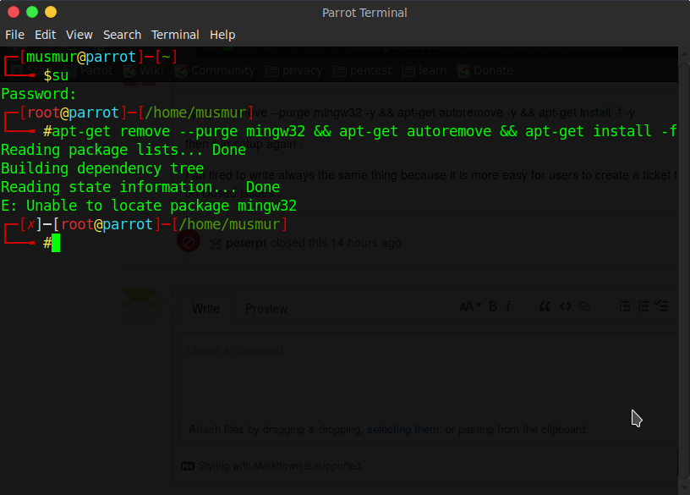Insert a hyperlink using the link icon

coord(583,306)
